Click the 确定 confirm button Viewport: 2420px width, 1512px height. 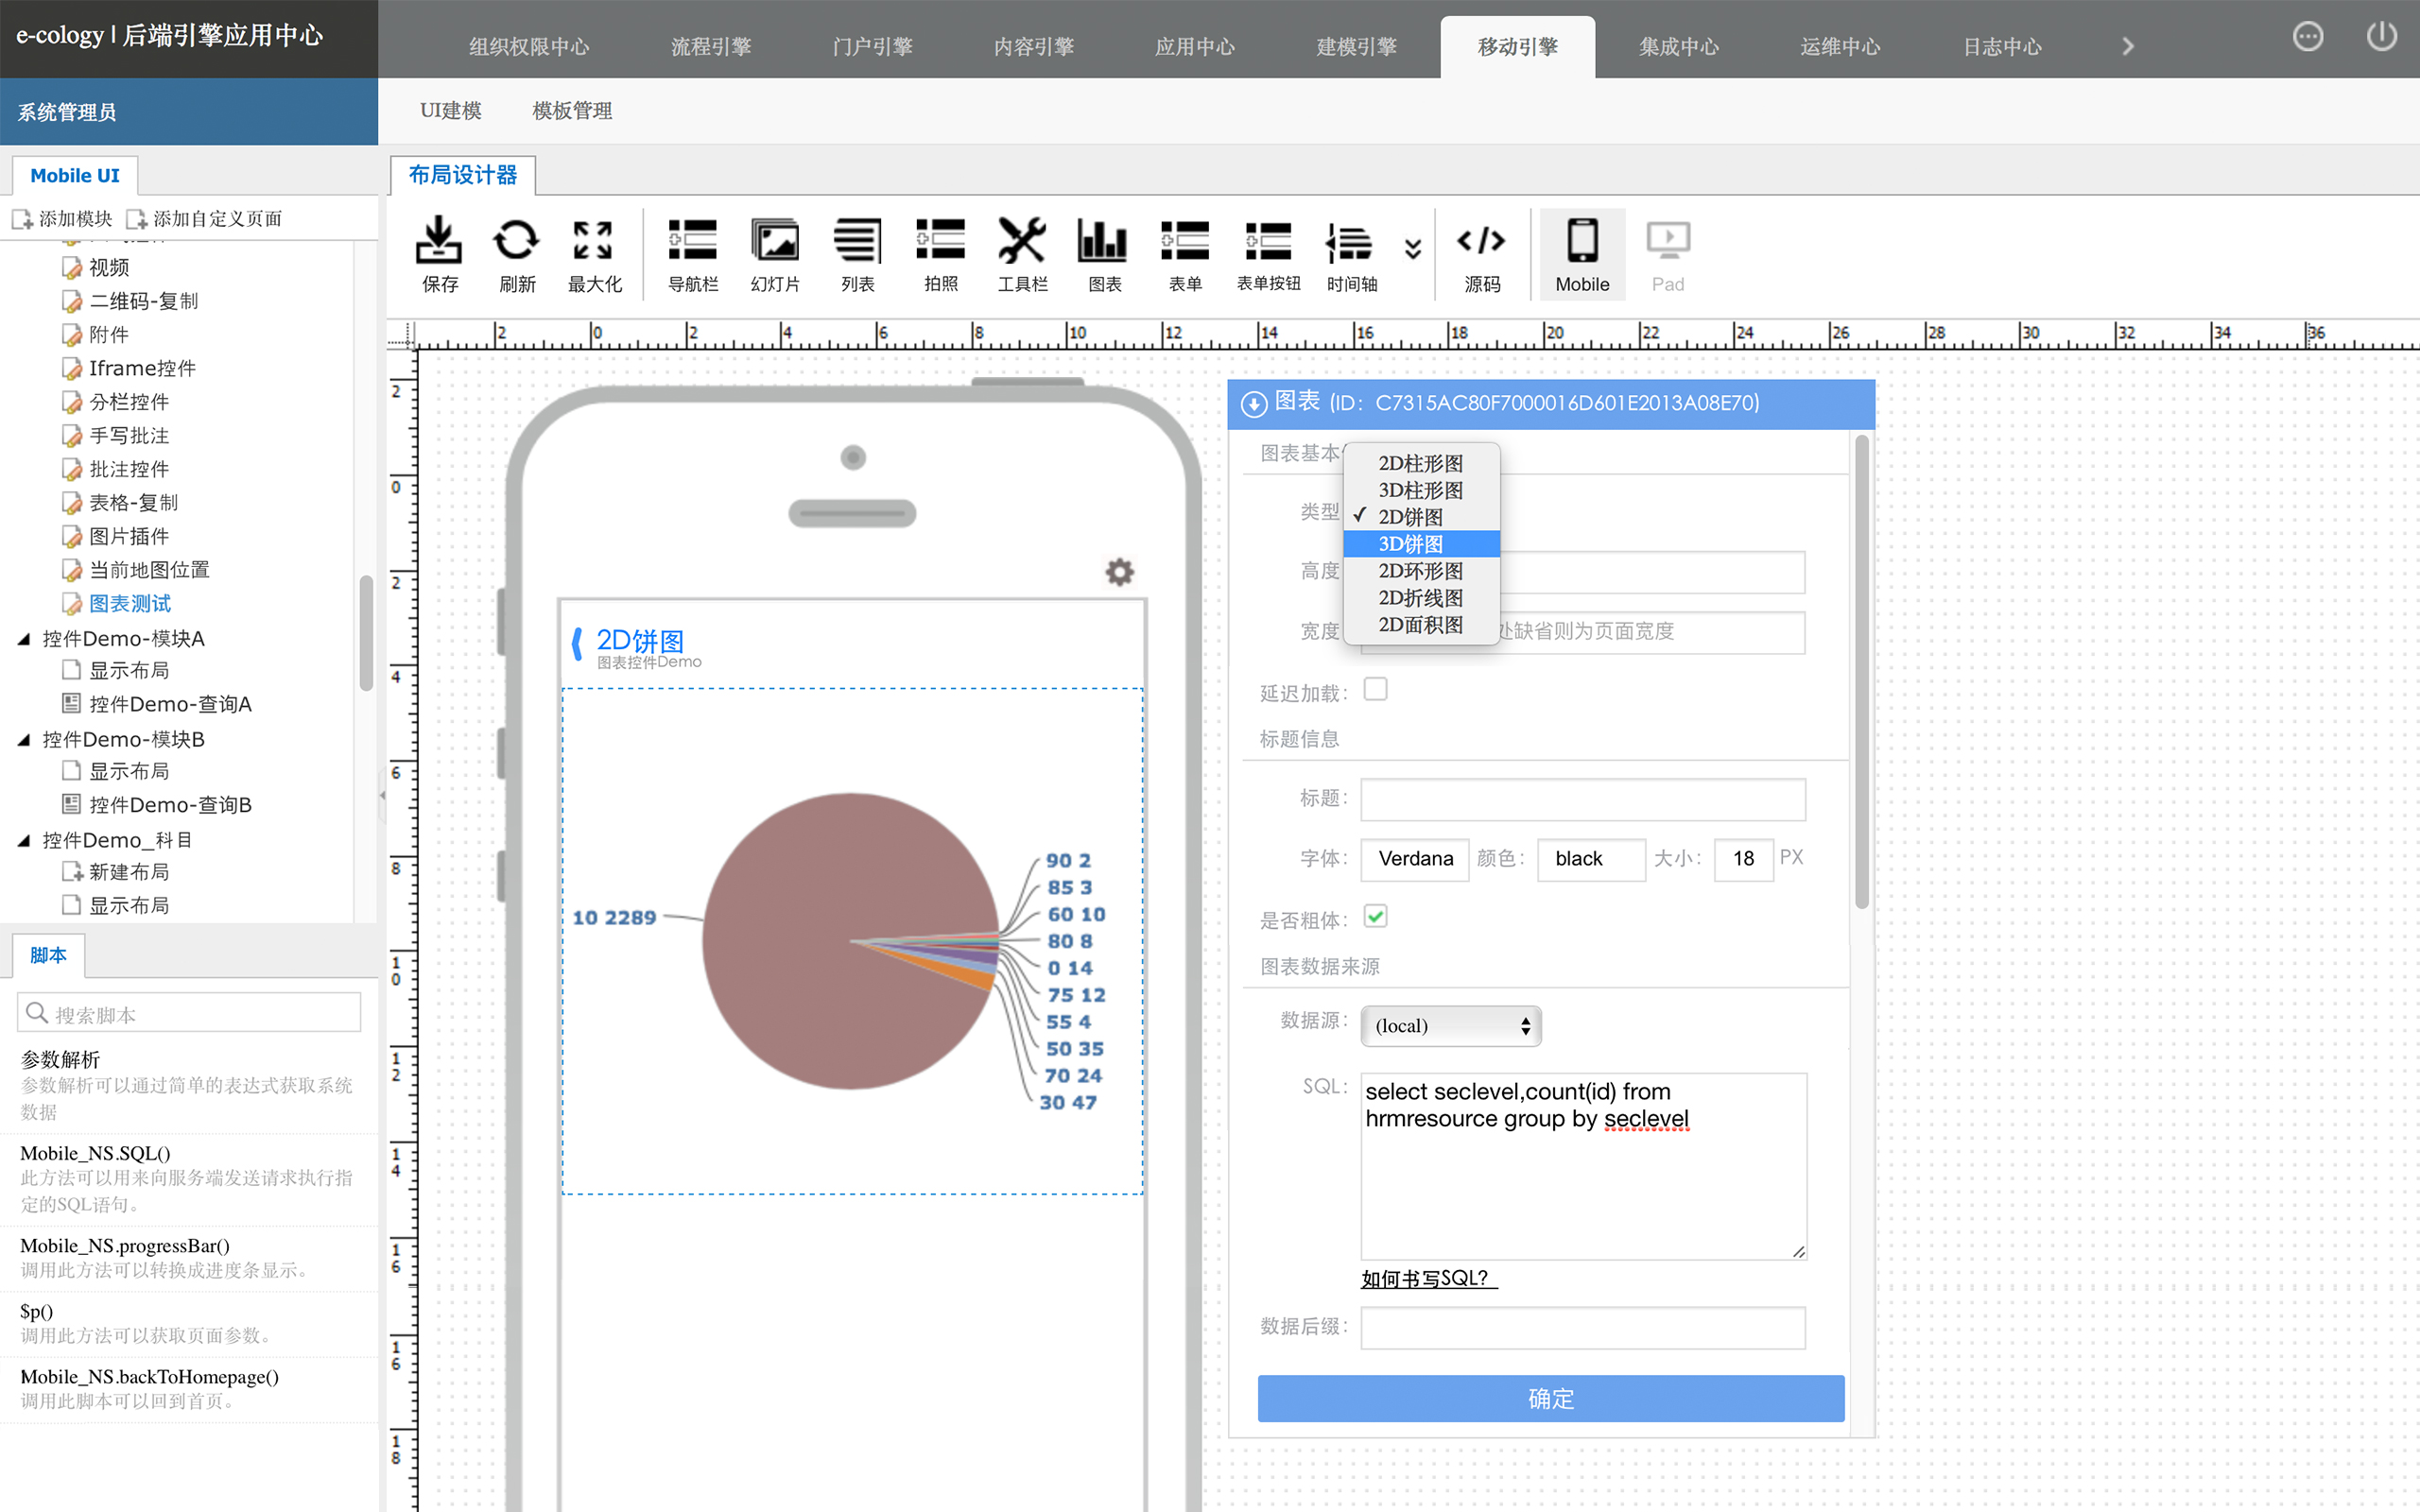pos(1550,1398)
